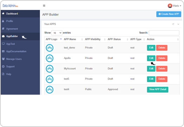
Task: Click the APP Builder page title
Action: 51,14
